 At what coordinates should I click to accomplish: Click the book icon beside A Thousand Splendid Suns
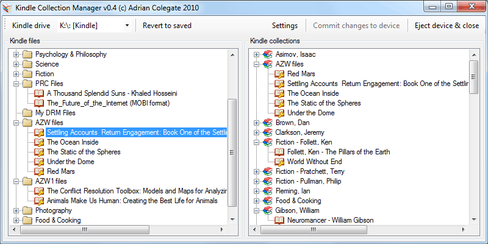click(39, 93)
